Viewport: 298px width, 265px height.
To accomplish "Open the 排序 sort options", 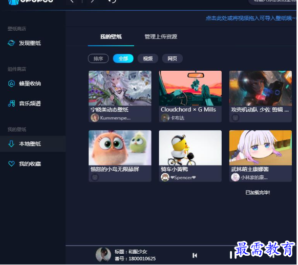I will point(98,58).
